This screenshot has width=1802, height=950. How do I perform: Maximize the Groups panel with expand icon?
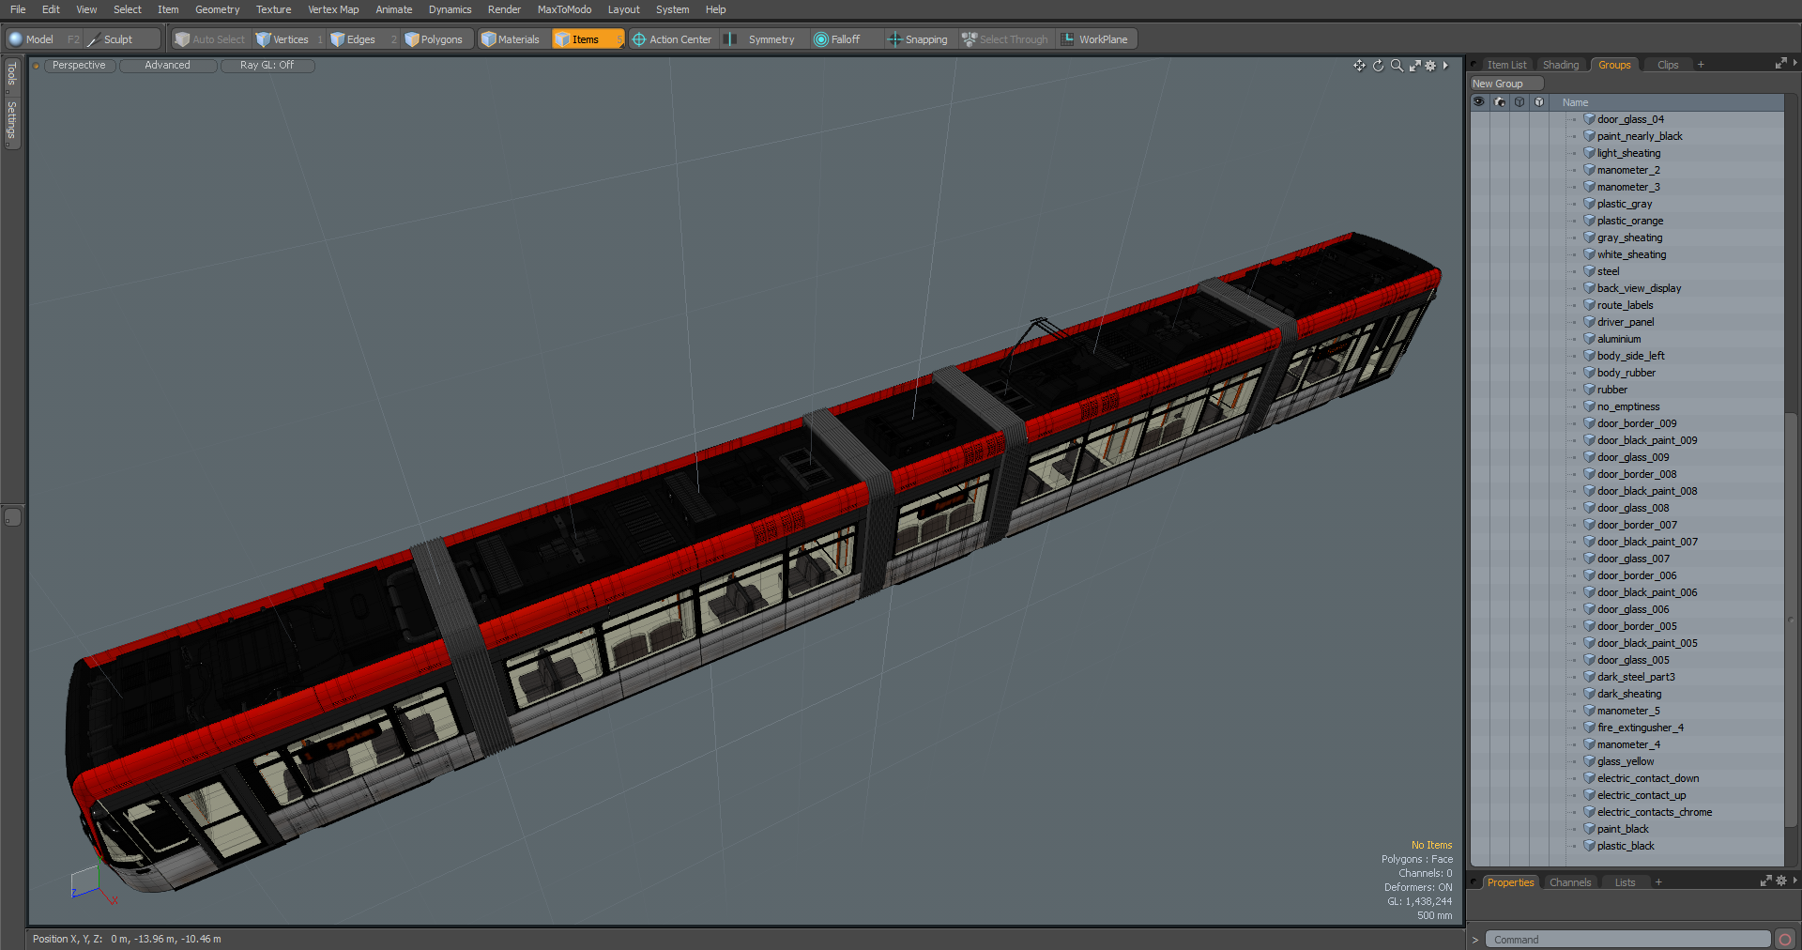(x=1780, y=64)
